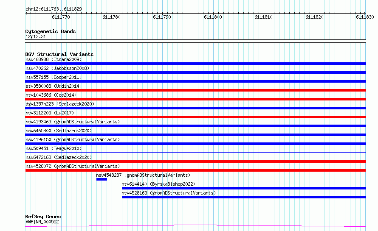Click the nsv468988 (Itsara2009) variant label
This screenshot has height=231, width=378.
[x=54, y=59]
